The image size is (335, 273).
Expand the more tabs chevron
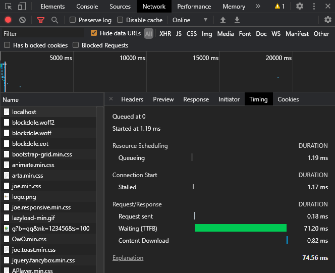(258, 7)
